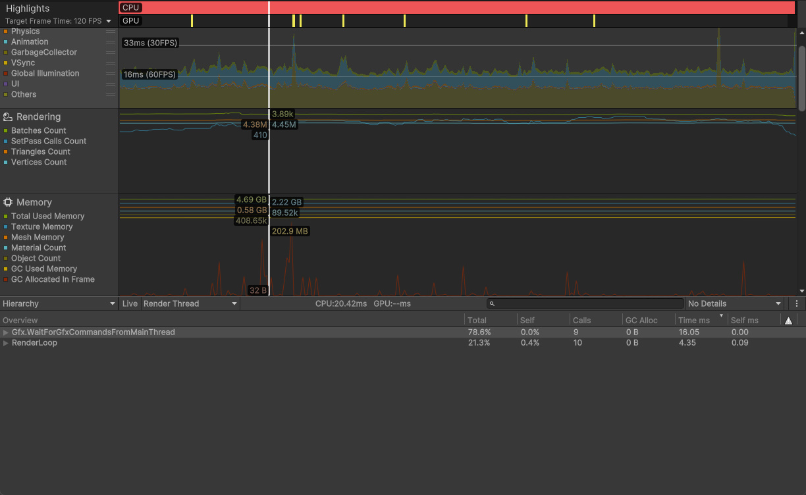The image size is (806, 495).
Task: Toggle Batches Count series color box
Action: coord(6,130)
